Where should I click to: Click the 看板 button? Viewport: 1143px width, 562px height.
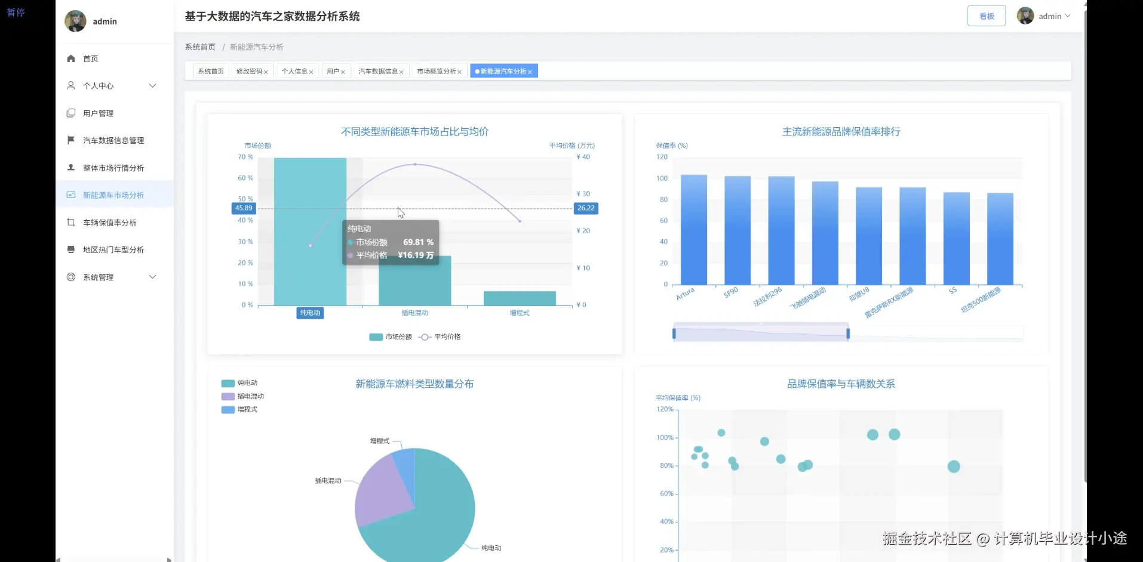[987, 16]
